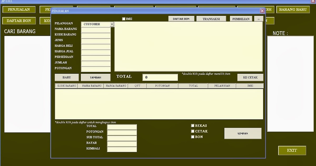Open DAFTAR BON from the main window sidebar
This screenshot has width=316, height=166.
coord(19,21)
